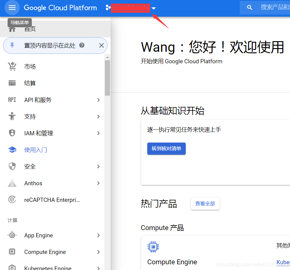
Task: Click the Compute 产品 heading
Action: 162,228
